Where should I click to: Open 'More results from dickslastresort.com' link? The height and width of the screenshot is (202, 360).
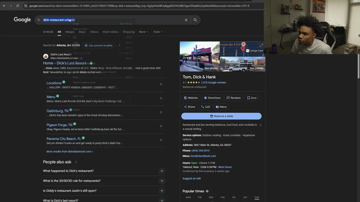[x=70, y=151]
